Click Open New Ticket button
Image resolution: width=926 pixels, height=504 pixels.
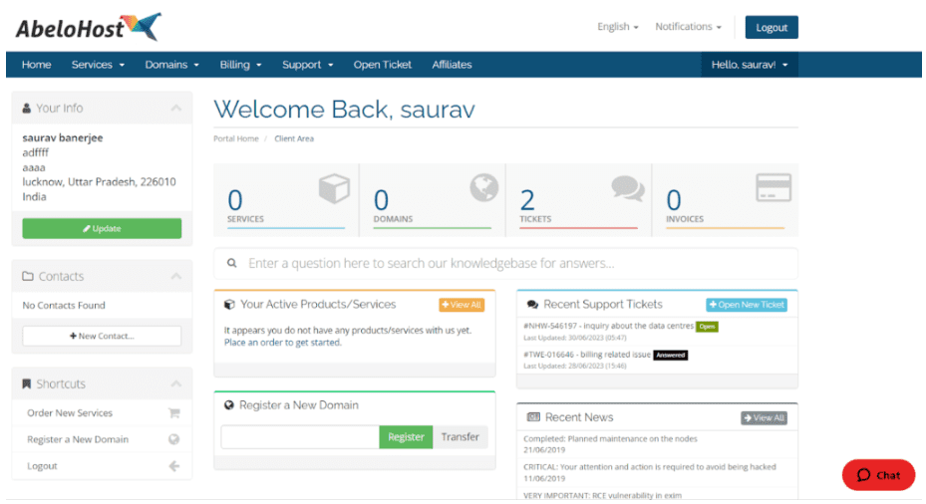click(747, 305)
